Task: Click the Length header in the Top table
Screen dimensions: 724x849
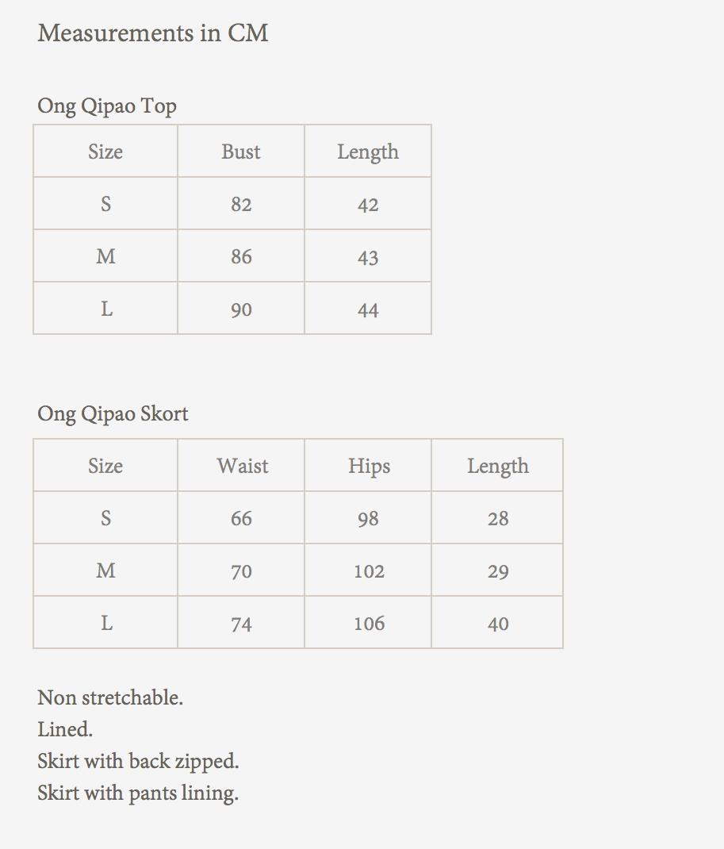Action: [x=368, y=152]
